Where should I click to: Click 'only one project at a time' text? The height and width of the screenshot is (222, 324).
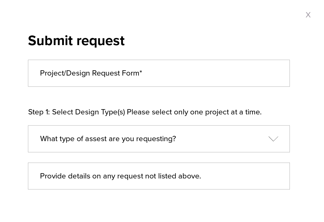tap(217, 112)
